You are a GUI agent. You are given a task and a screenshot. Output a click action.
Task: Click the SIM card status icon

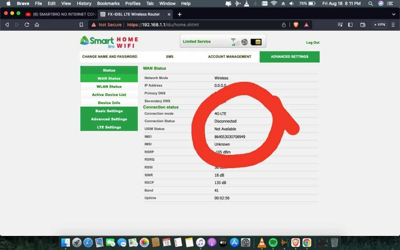pos(256,42)
